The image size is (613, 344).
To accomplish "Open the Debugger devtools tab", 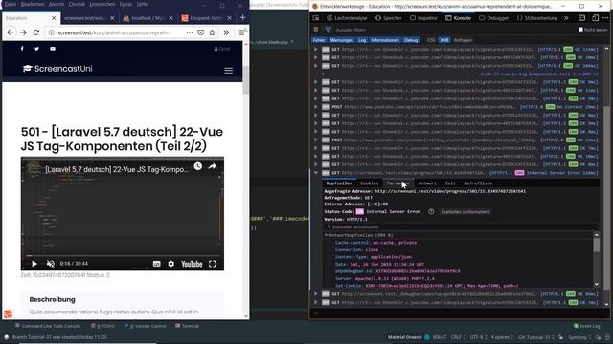I will point(495,18).
